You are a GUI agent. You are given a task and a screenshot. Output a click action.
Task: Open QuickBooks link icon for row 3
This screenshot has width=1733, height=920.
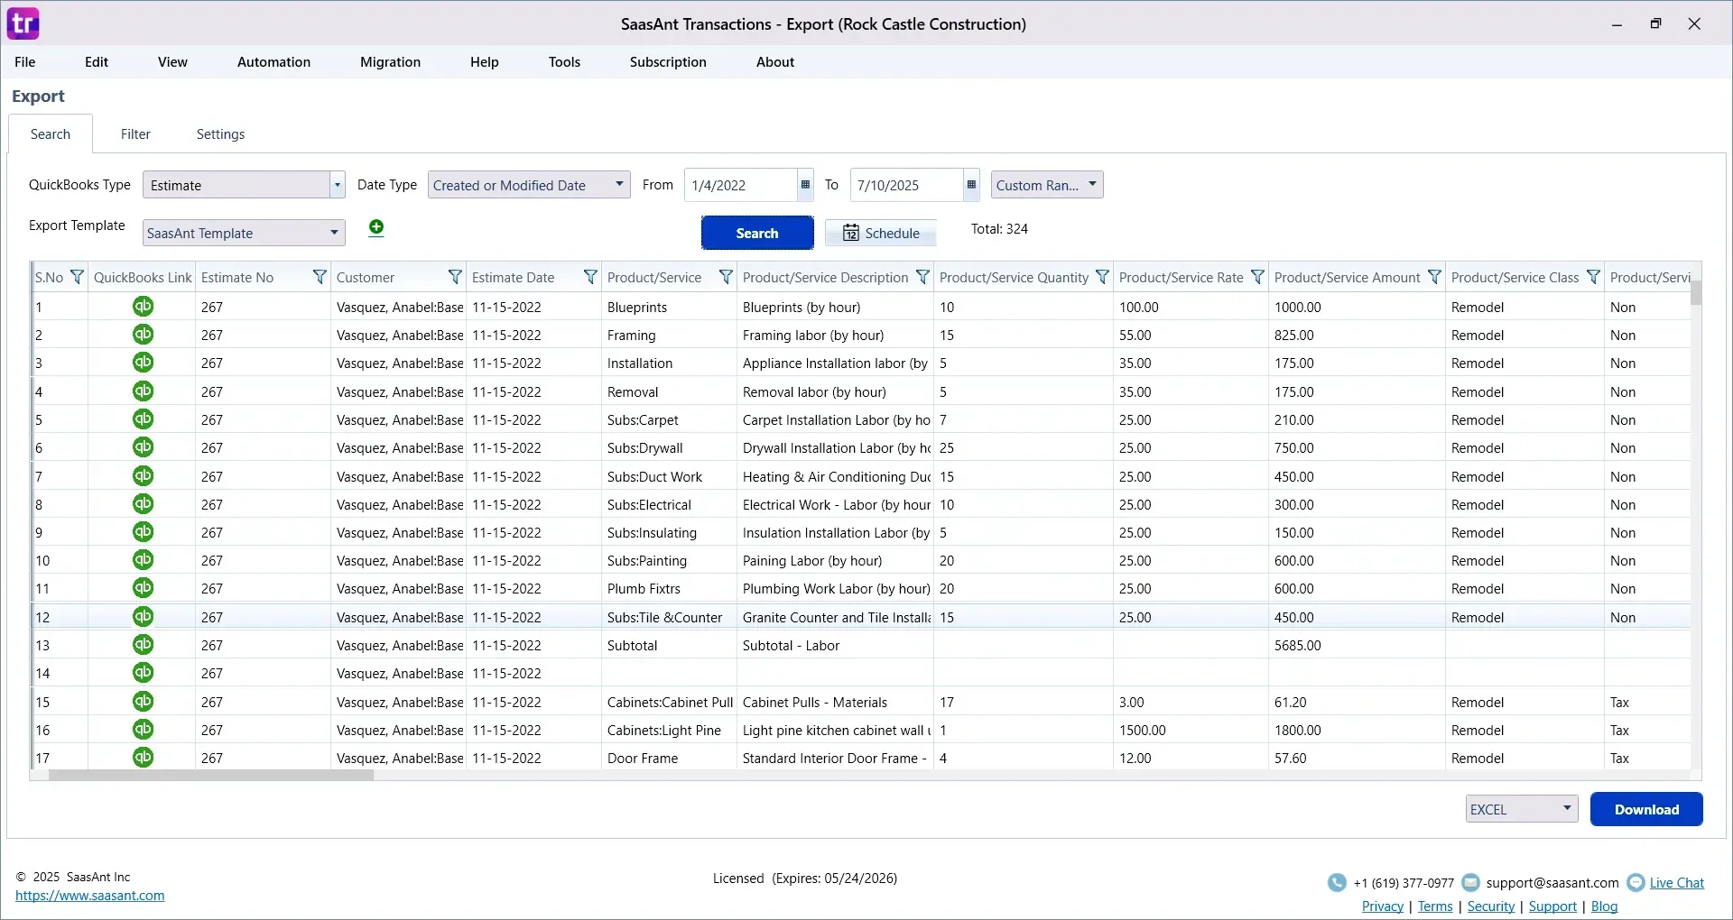click(x=143, y=363)
